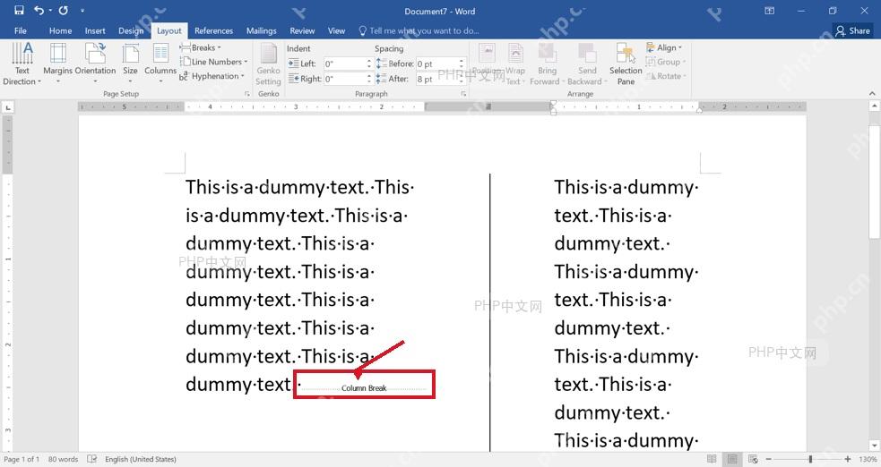The image size is (881, 467).
Task: Click the Indent Right stepper arrows
Action: tap(369, 79)
